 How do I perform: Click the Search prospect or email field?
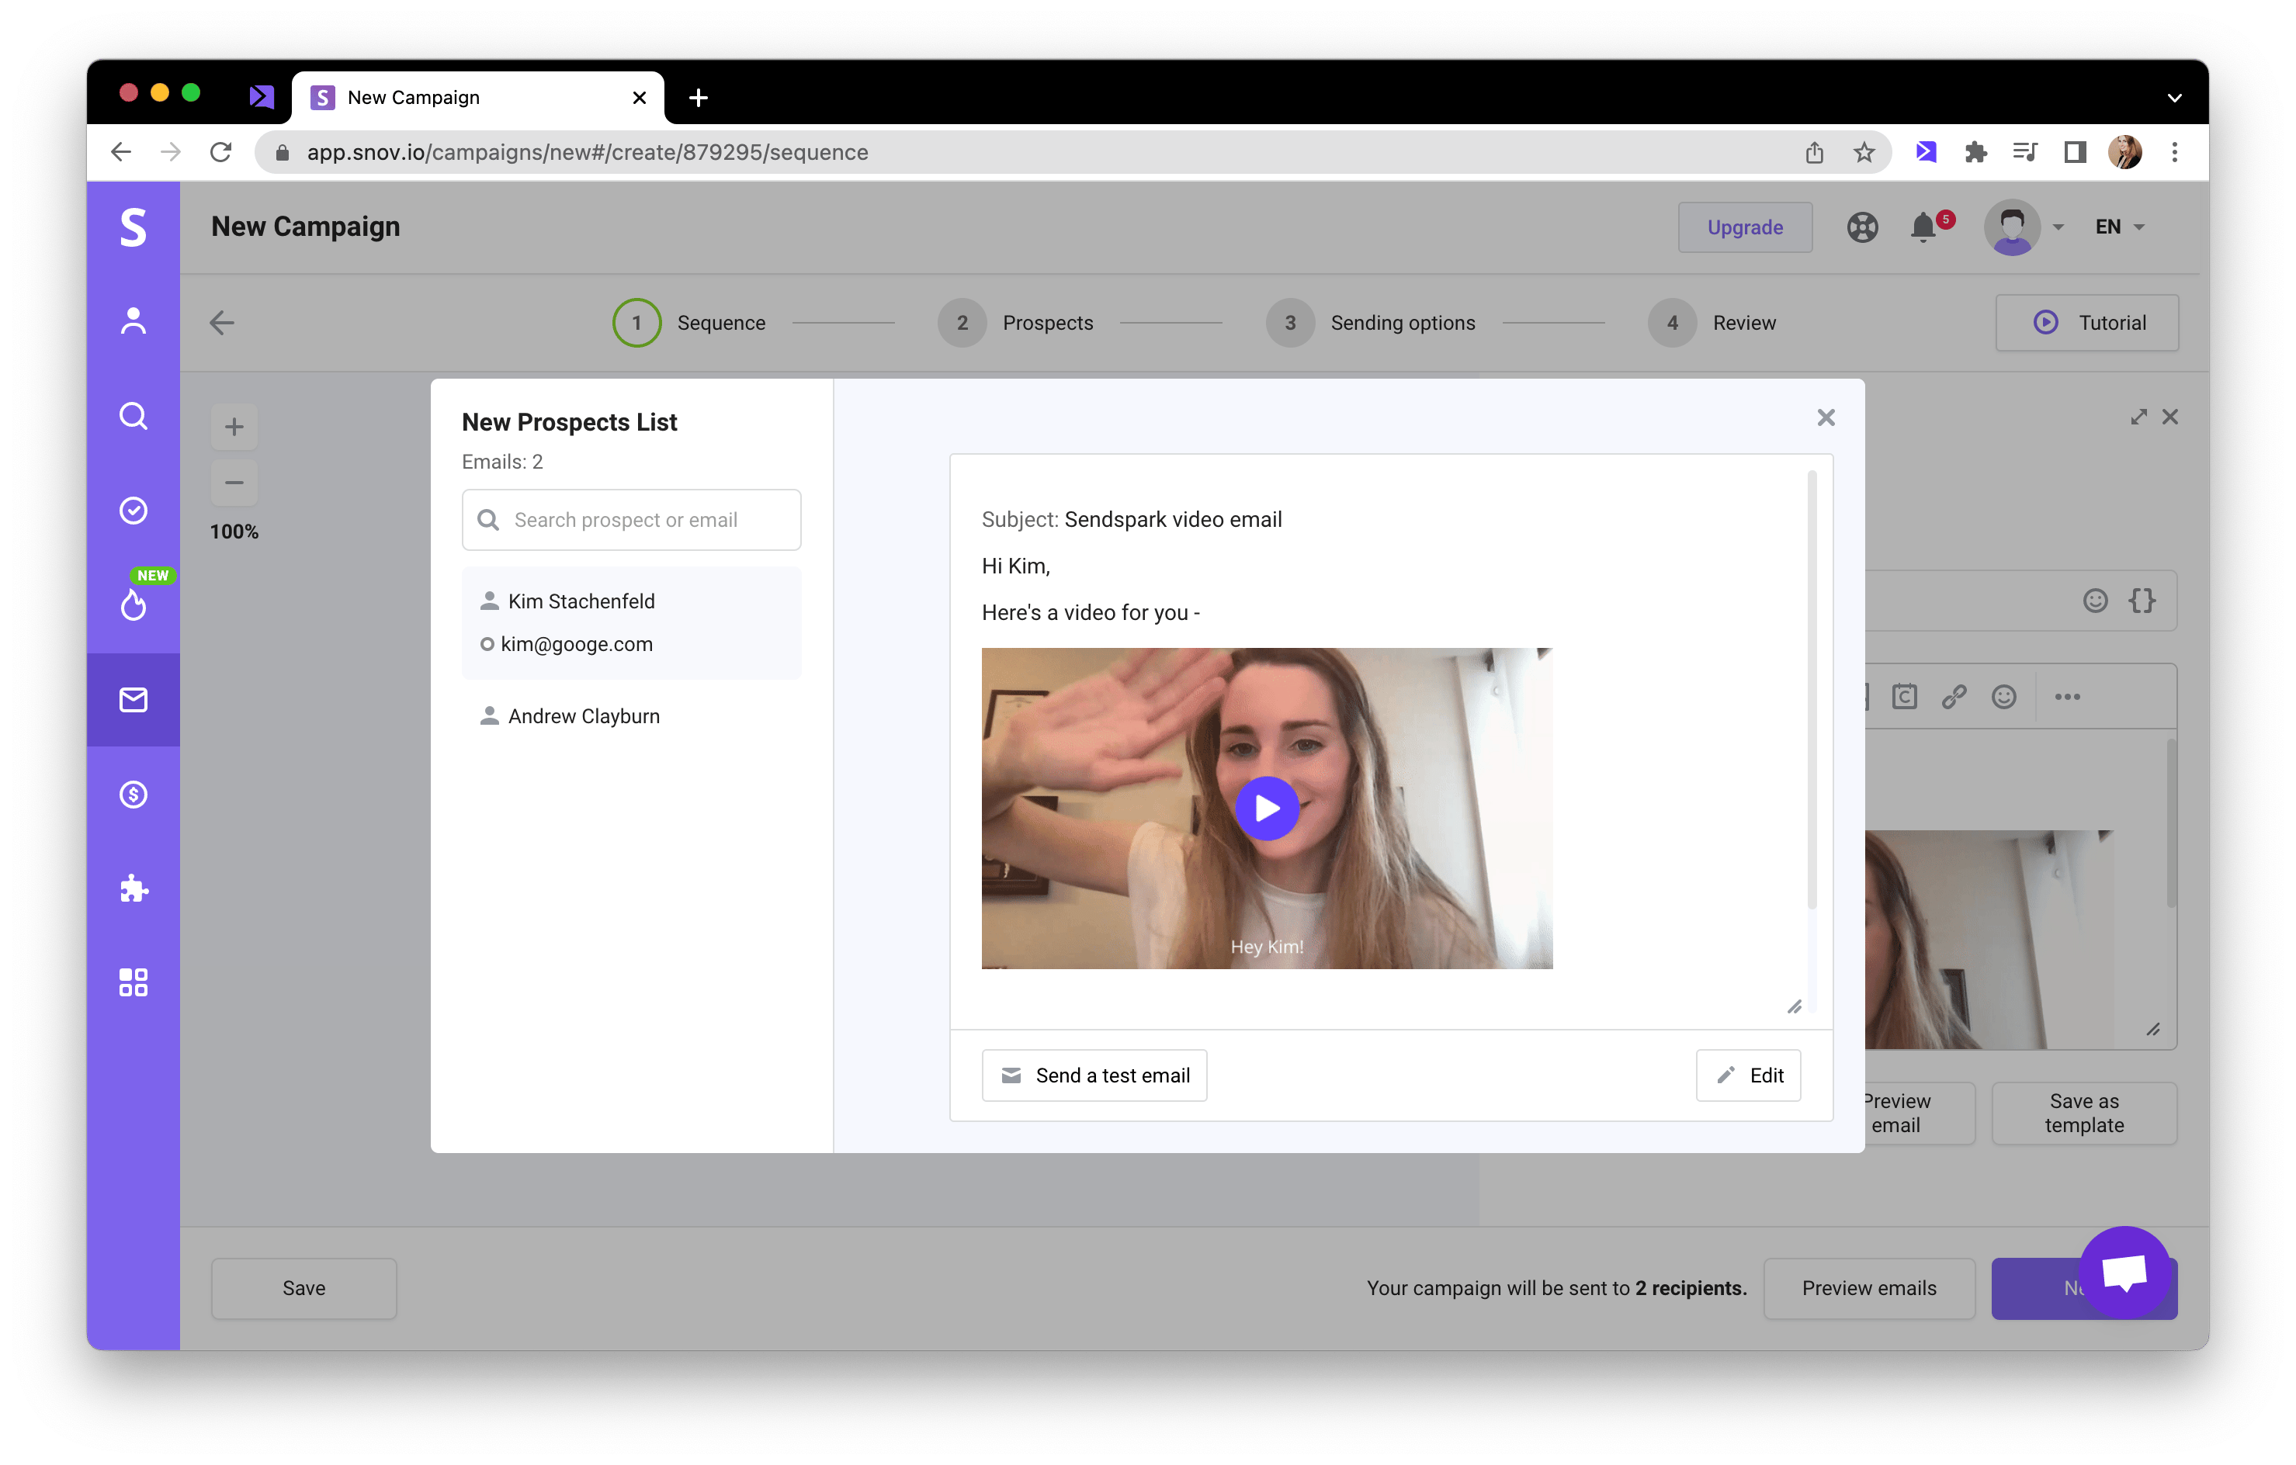coord(631,519)
